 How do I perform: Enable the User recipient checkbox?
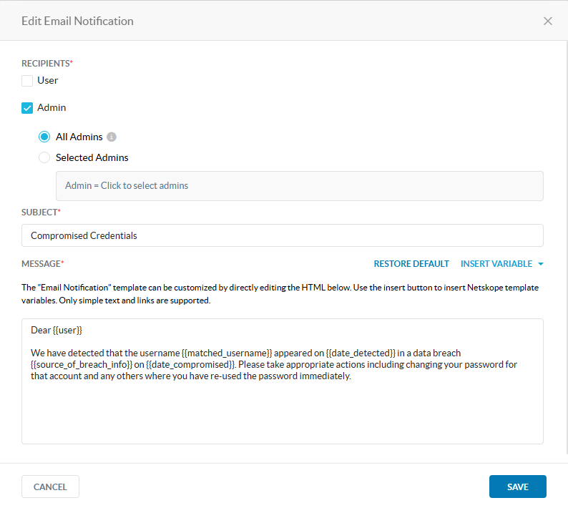(x=27, y=81)
